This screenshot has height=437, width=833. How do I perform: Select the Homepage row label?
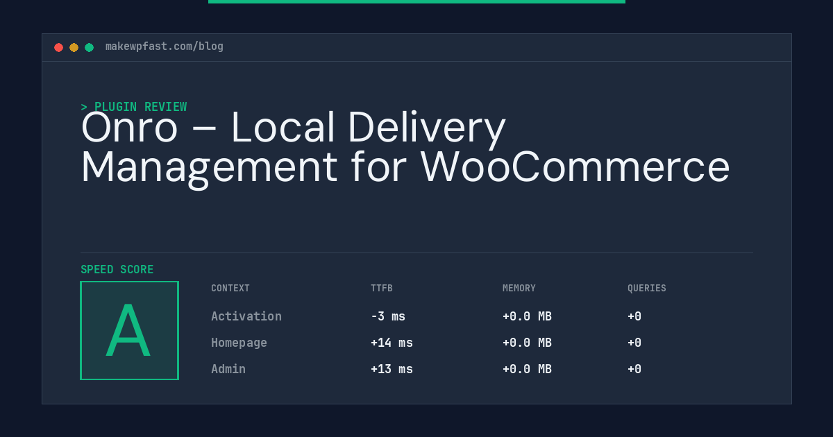[x=239, y=343]
